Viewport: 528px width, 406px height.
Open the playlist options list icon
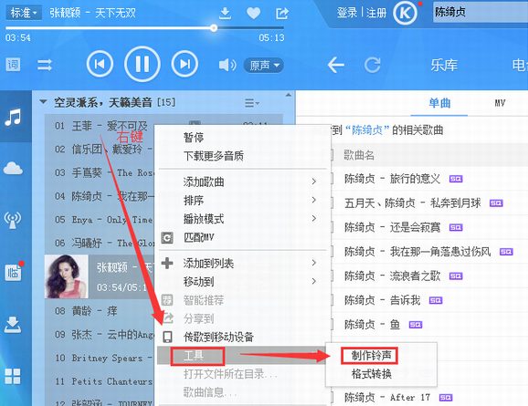[x=251, y=102]
